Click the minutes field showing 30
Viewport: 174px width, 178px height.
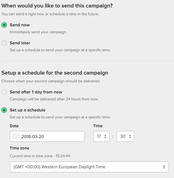125,136
